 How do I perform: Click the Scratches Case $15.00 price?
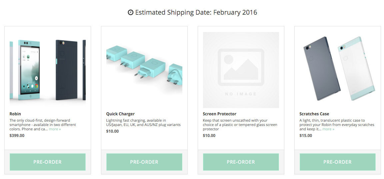[x=306, y=135]
